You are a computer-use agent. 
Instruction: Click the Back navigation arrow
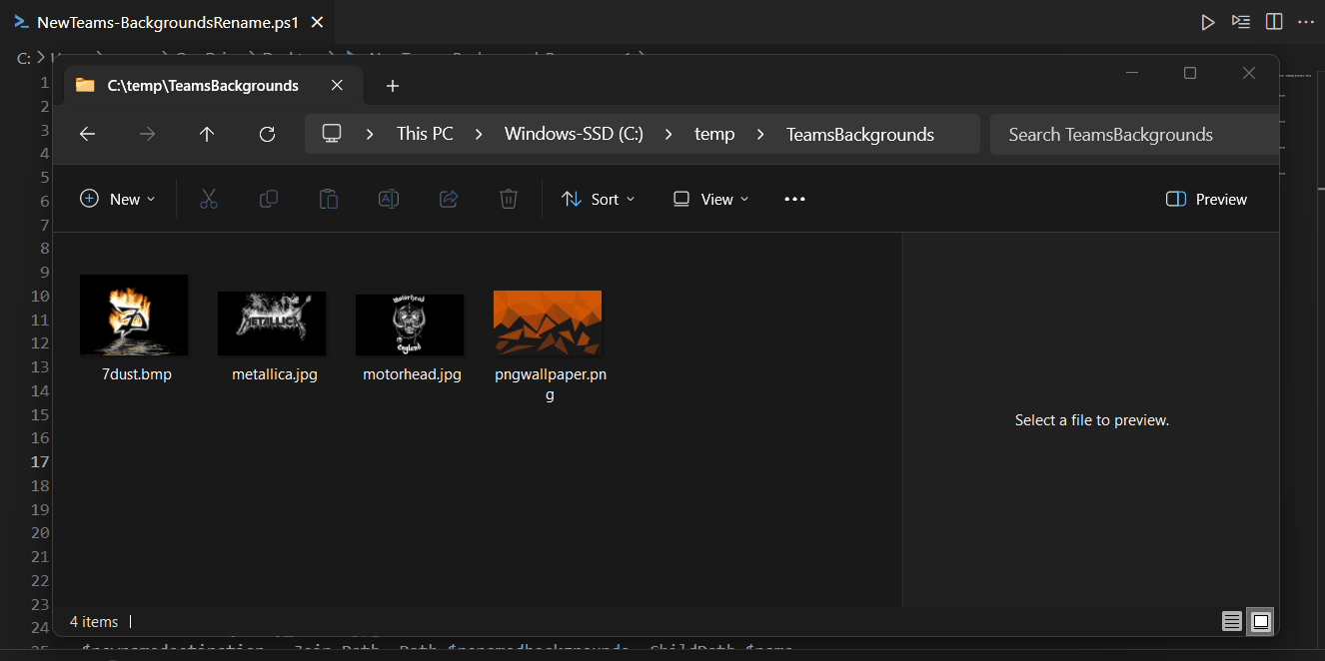[x=87, y=134]
